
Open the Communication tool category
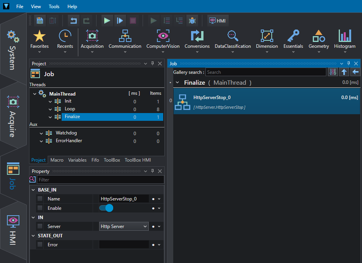pos(125,41)
